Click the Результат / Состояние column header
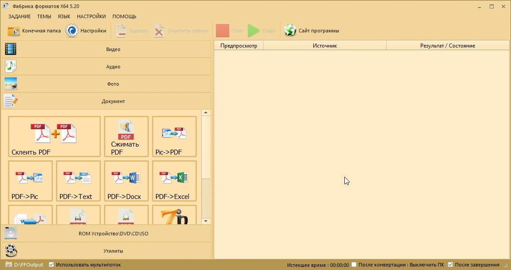This screenshot has height=270, width=511. click(x=447, y=46)
